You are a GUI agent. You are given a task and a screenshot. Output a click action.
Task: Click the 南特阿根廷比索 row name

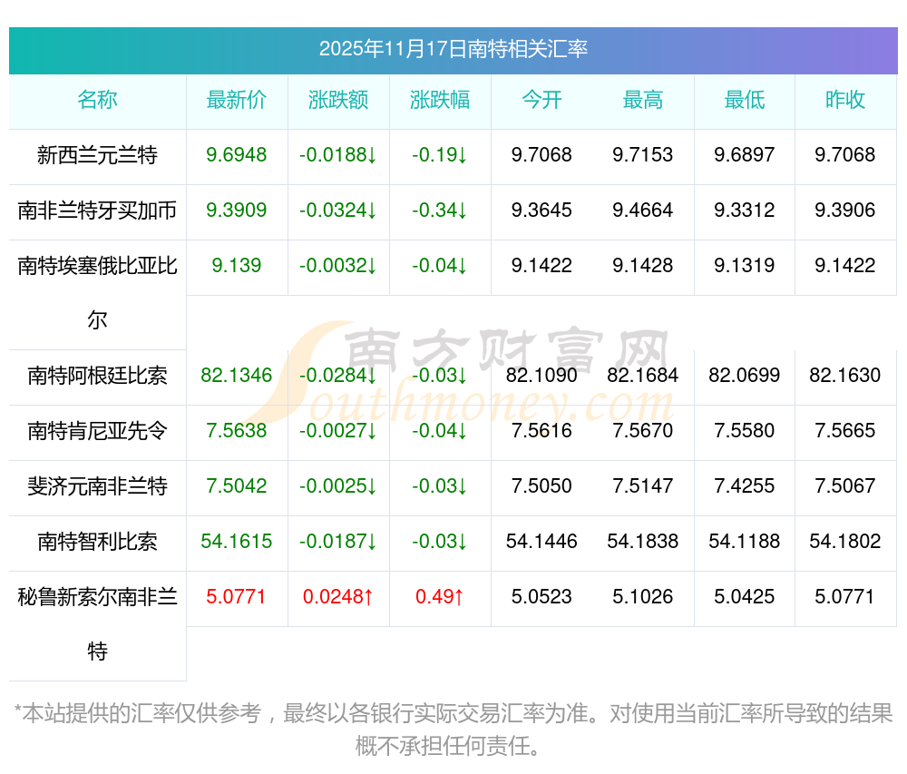point(97,376)
